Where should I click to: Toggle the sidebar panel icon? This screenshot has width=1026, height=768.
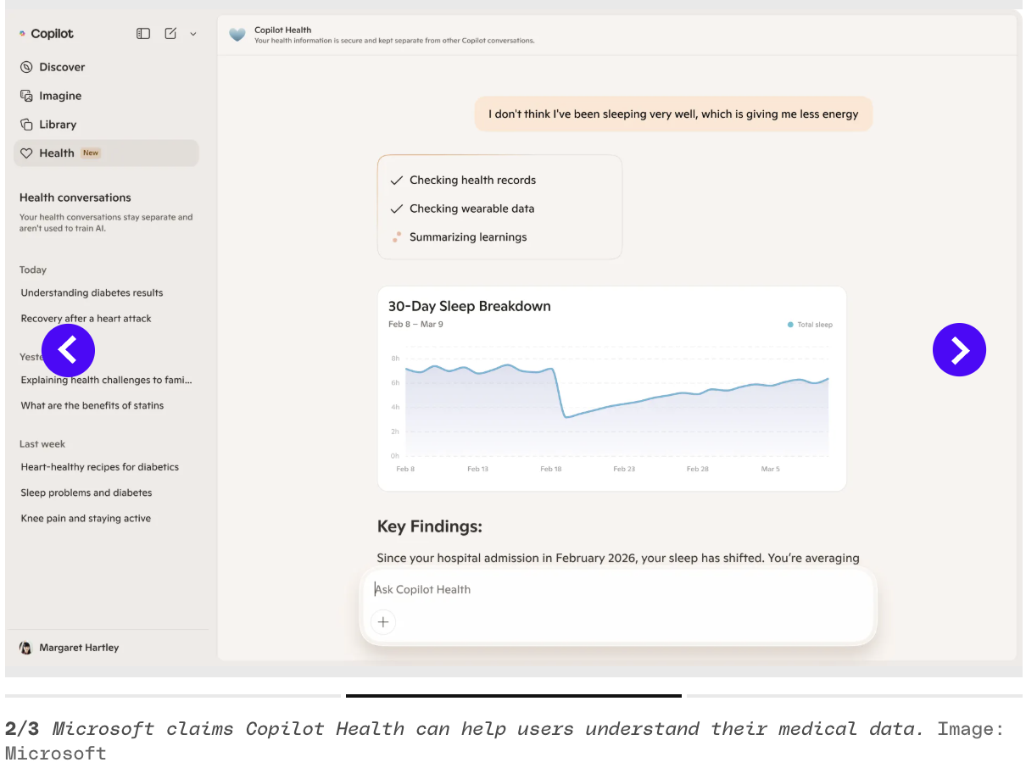coord(143,34)
